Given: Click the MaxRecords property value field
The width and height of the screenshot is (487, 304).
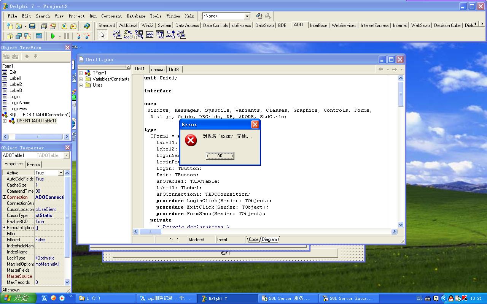Looking at the screenshot, I should pos(49,282).
